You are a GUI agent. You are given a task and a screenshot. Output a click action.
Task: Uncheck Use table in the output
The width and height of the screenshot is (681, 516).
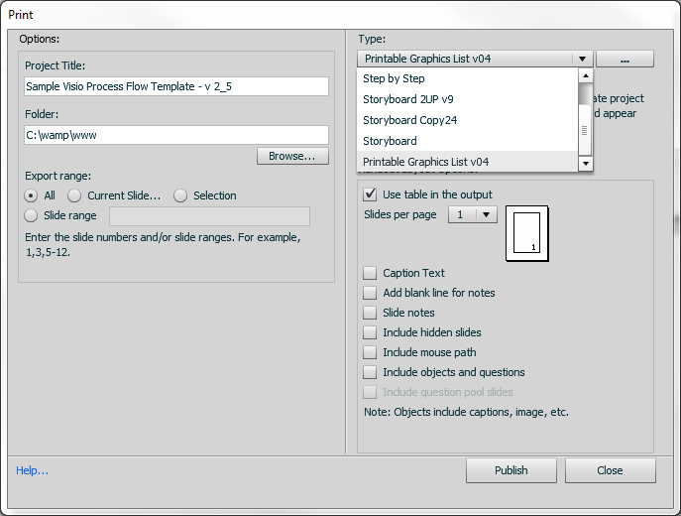click(x=371, y=194)
